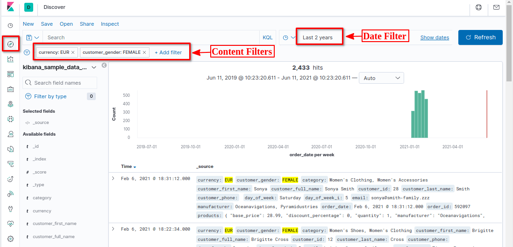Select the _id available field
Image resolution: width=513 pixels, height=247 pixels.
[36, 146]
